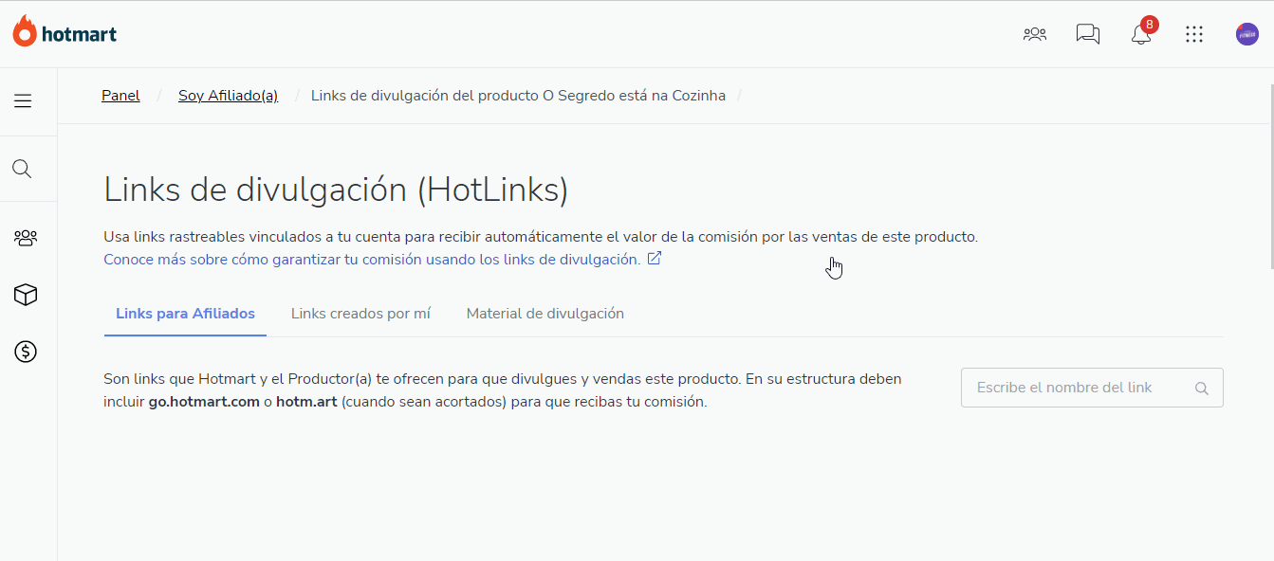Click the external link icon after Conoce más

click(655, 259)
